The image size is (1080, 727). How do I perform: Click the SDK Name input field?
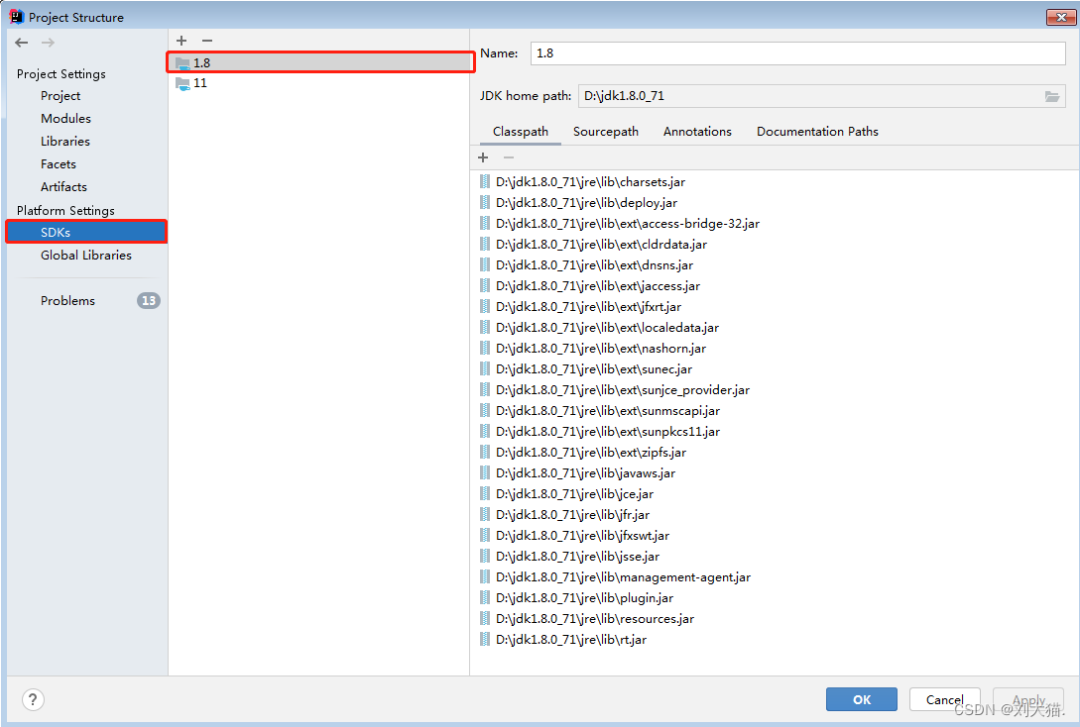pyautogui.click(x=797, y=52)
